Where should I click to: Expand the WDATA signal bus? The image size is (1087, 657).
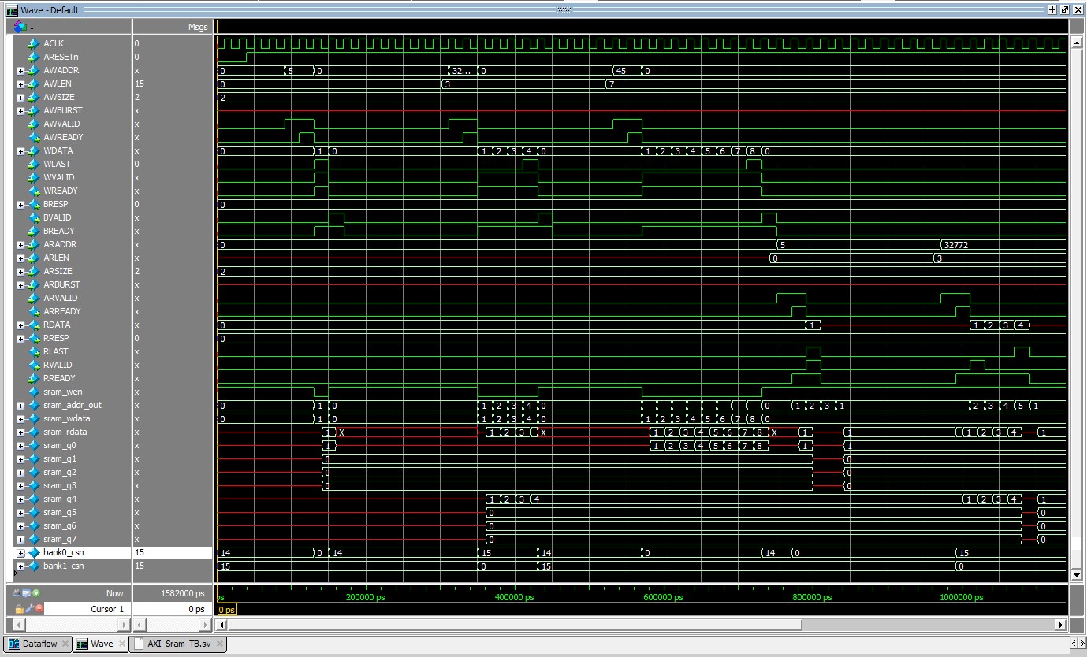point(20,151)
